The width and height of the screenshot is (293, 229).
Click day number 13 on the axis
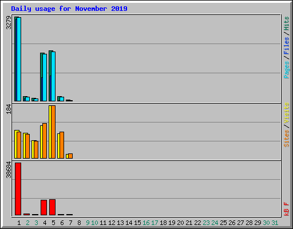[x=120, y=223]
